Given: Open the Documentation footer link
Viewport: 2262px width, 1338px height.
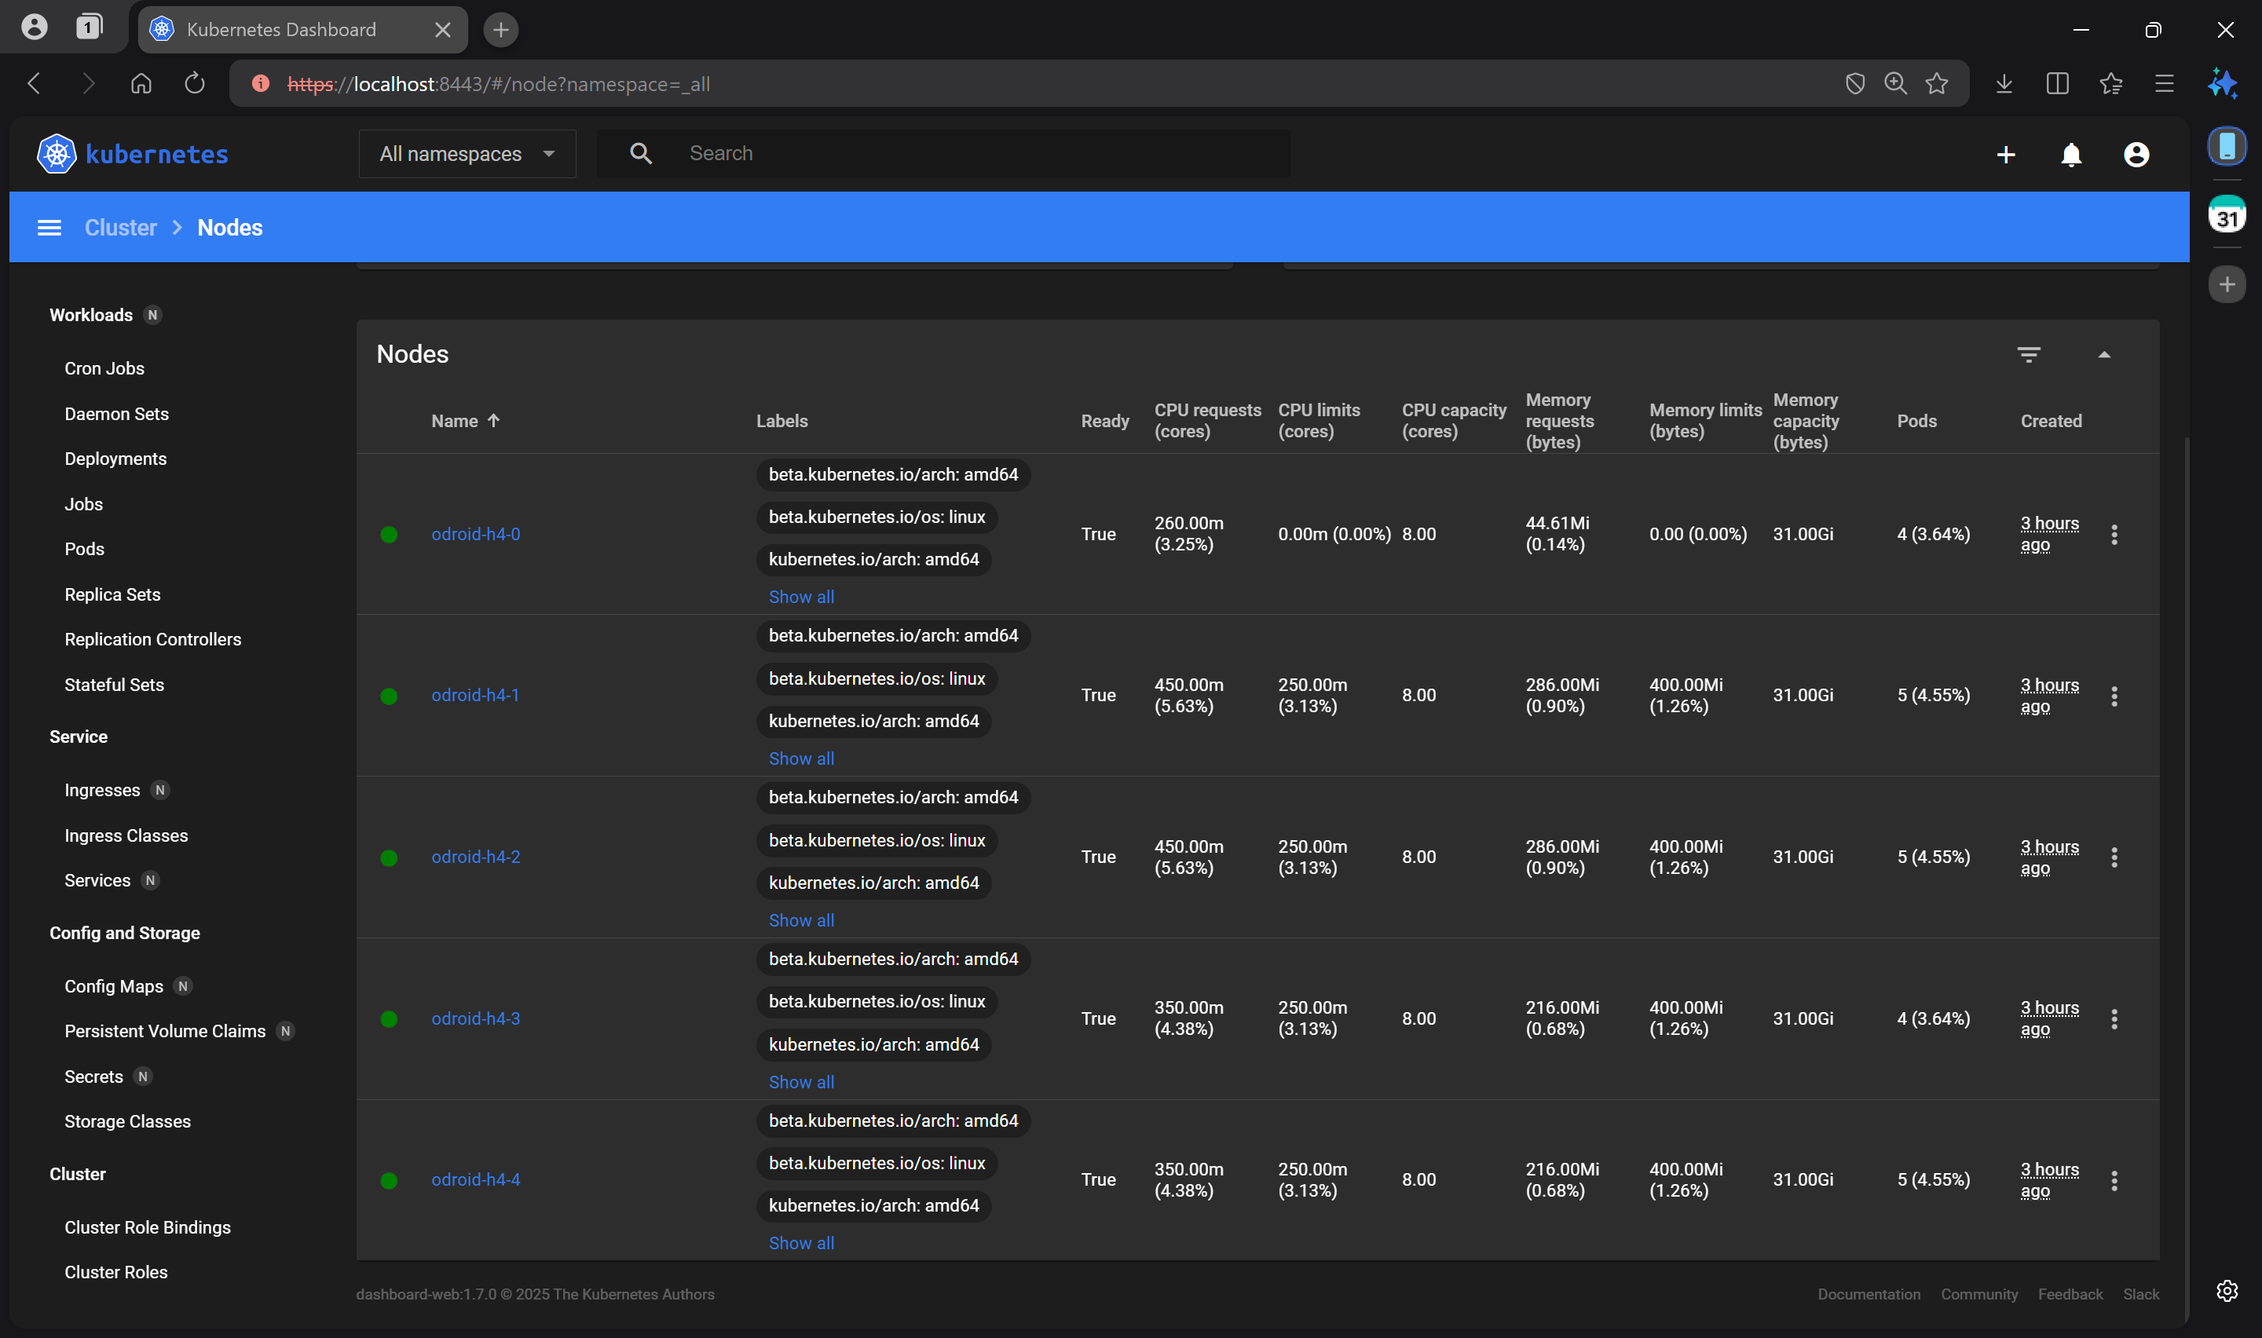Looking at the screenshot, I should 1868,1295.
